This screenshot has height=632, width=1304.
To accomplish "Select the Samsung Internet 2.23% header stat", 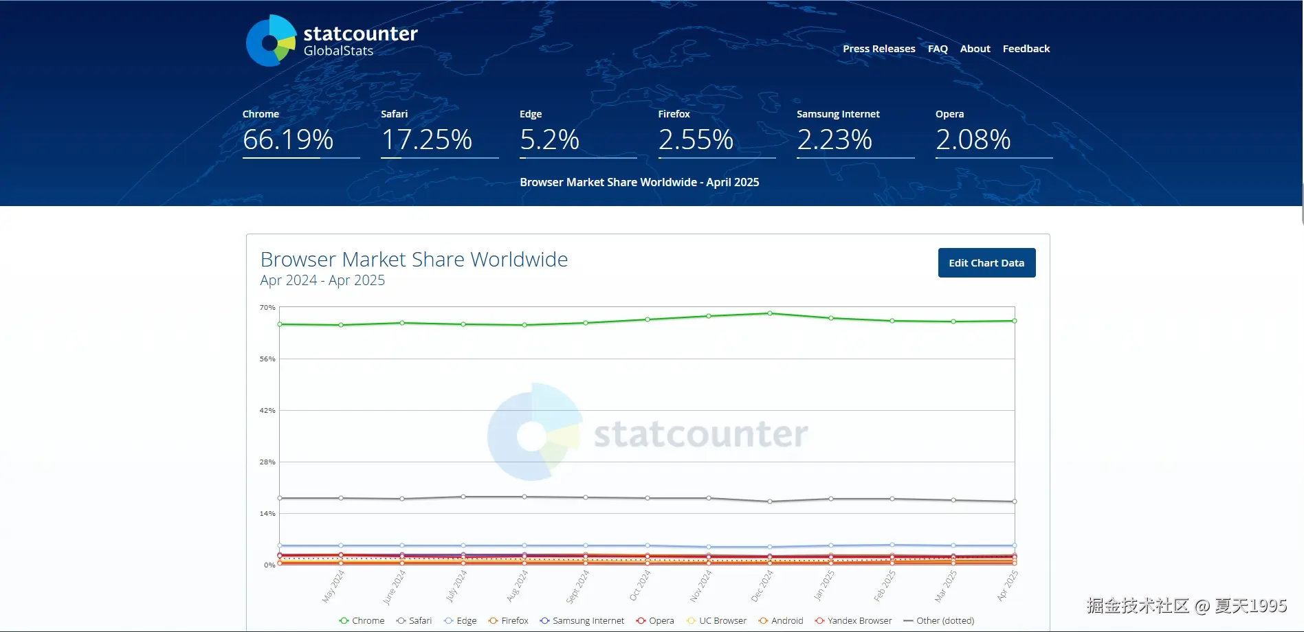I will pos(856,133).
